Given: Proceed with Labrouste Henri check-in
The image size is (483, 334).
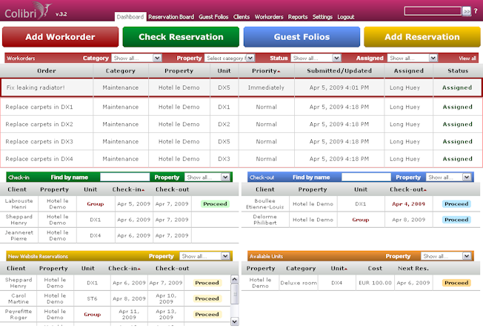Looking at the screenshot, I should [215, 203].
